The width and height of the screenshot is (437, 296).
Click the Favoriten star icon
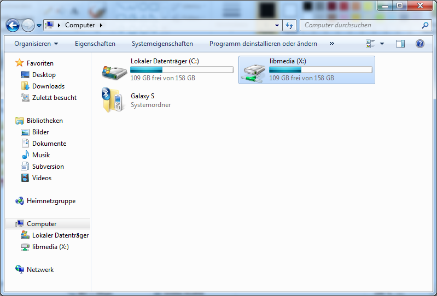(20, 63)
